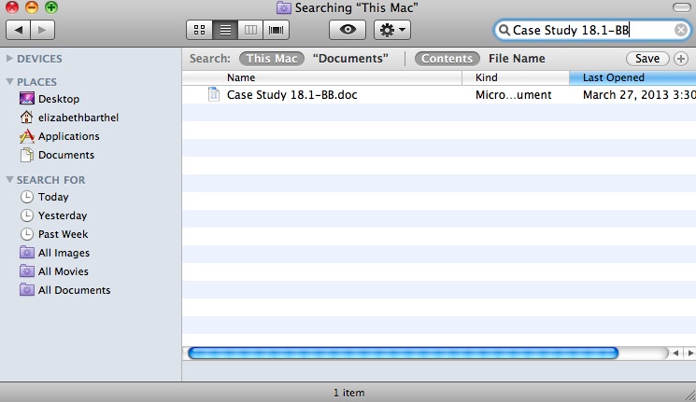Clear the search field with X icon

[x=681, y=30]
